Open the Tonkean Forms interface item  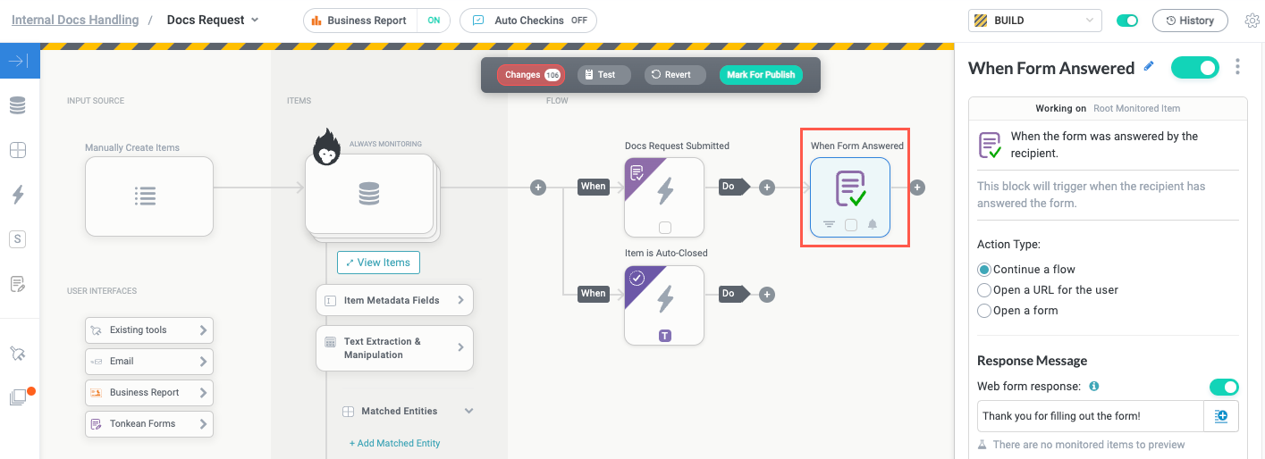point(149,424)
